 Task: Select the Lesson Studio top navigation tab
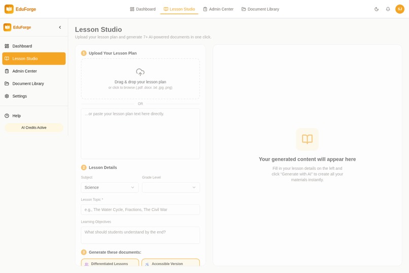[179, 9]
